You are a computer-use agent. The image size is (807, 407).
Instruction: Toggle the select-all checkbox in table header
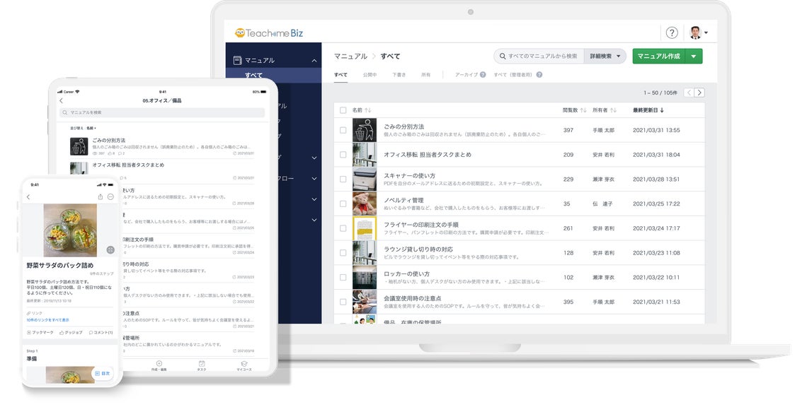pyautogui.click(x=343, y=110)
